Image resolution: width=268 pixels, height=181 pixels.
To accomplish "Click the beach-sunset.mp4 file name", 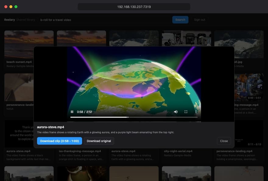I will 19,62.
